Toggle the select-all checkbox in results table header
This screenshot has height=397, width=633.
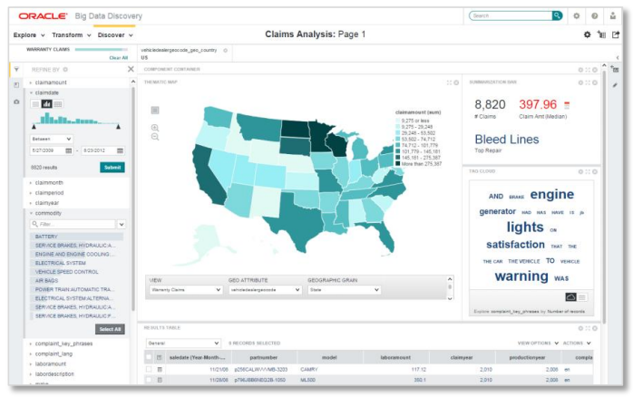[149, 357]
